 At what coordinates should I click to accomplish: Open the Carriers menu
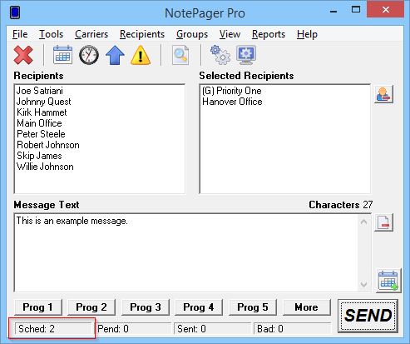click(x=91, y=34)
